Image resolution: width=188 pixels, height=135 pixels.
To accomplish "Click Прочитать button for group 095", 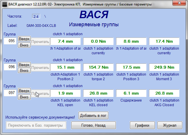I will pos(40,42).
